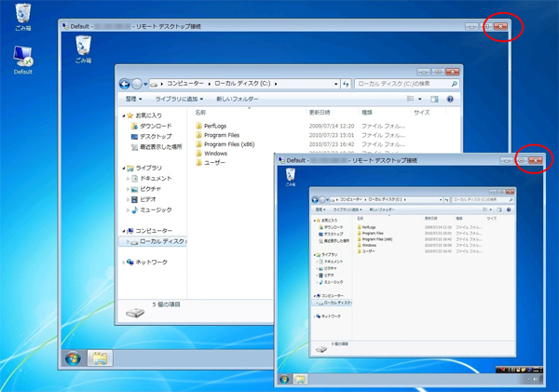559x392 pixels.
Task: Click the Start button in the large remote window
Action: [73, 358]
